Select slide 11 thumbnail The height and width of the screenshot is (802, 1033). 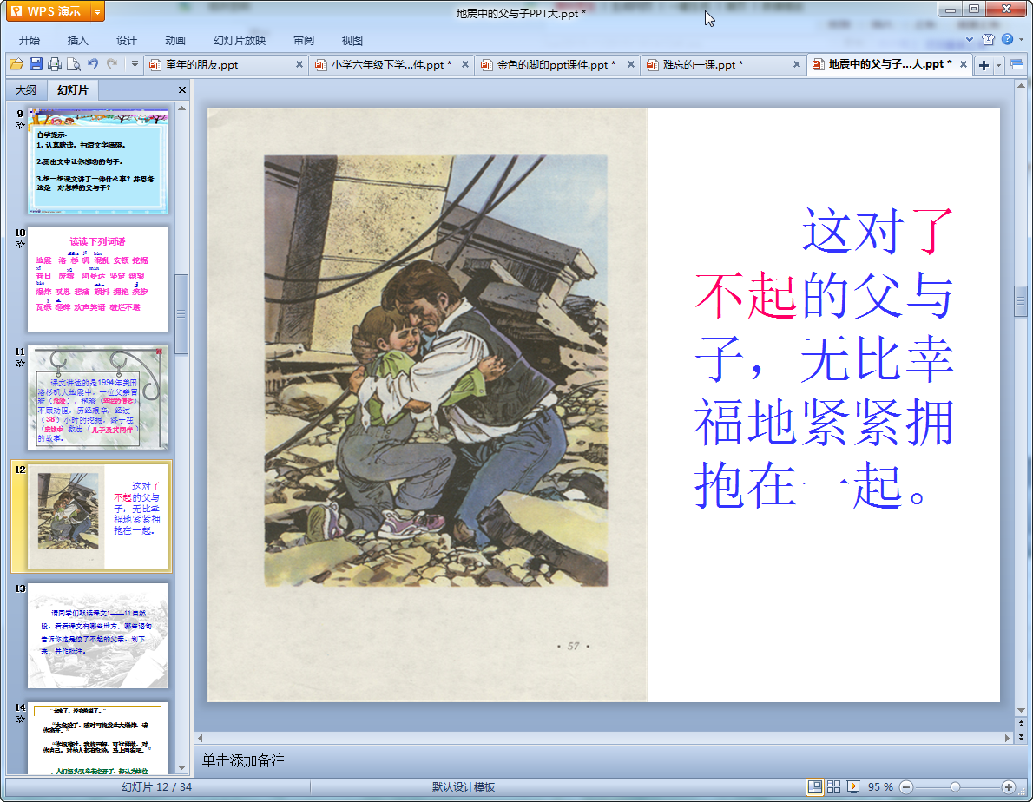point(97,398)
